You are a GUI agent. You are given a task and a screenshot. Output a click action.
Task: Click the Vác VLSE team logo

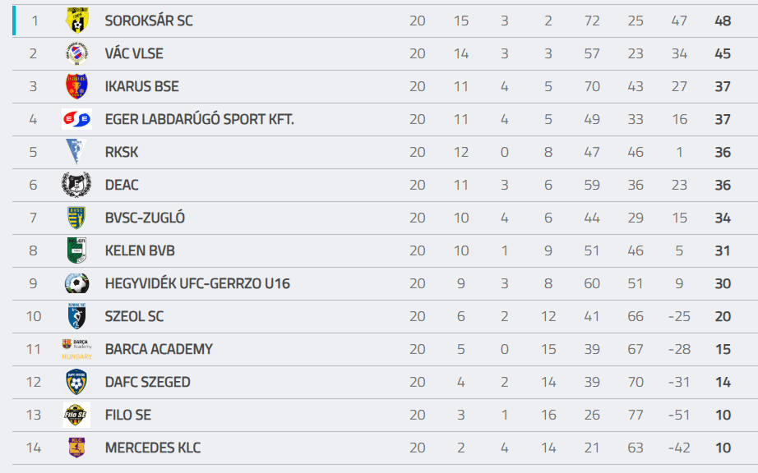click(x=76, y=53)
